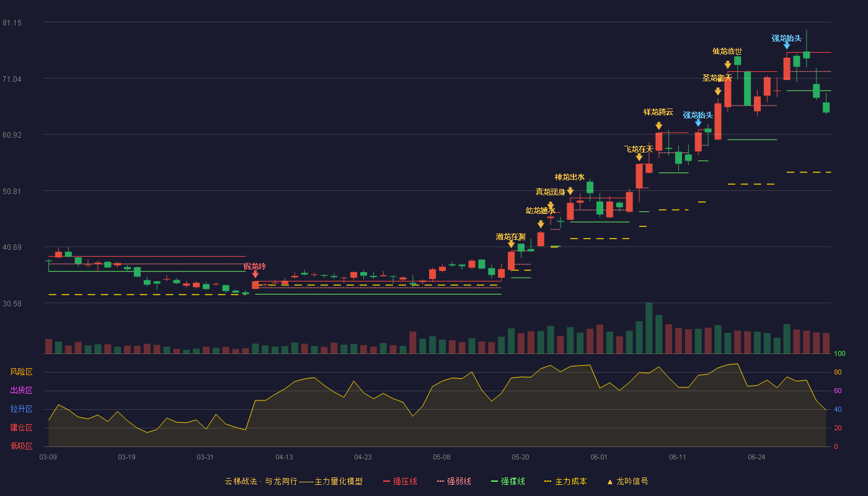Click the 06-01 date label

[599, 457]
